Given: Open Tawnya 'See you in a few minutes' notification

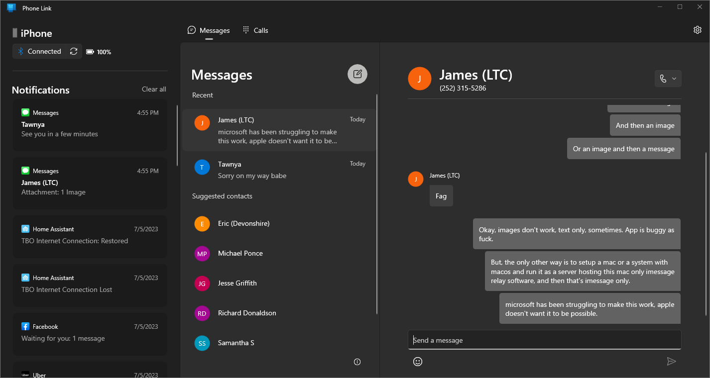Looking at the screenshot, I should click(x=90, y=125).
